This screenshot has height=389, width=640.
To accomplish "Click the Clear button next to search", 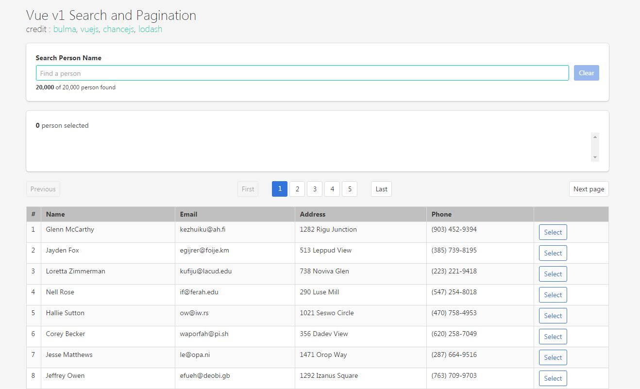I will coord(586,72).
